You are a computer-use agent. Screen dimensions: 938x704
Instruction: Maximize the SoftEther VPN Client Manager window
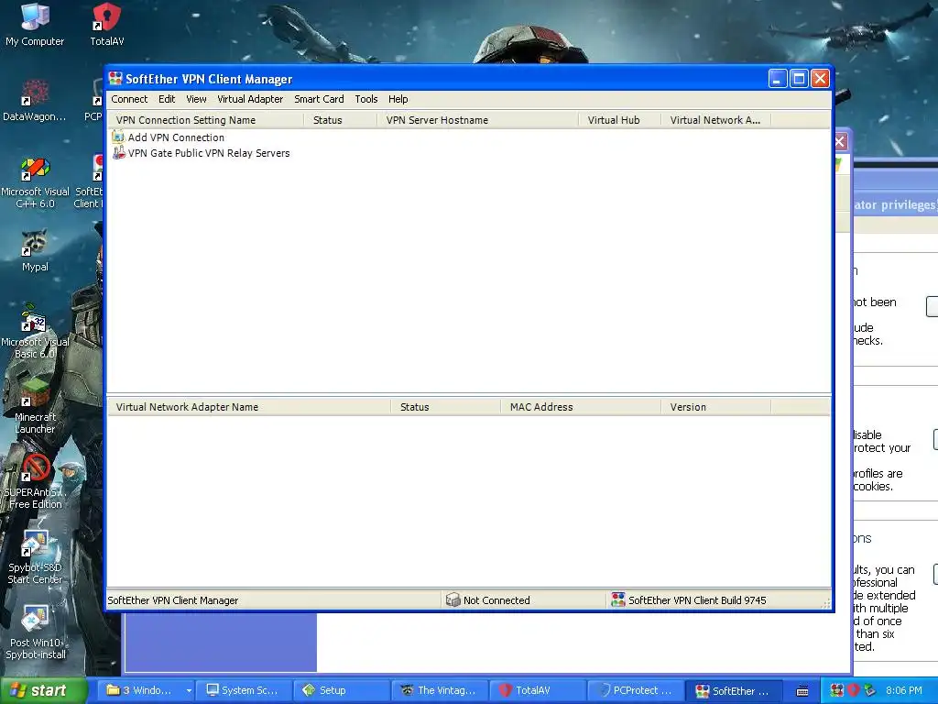(799, 79)
